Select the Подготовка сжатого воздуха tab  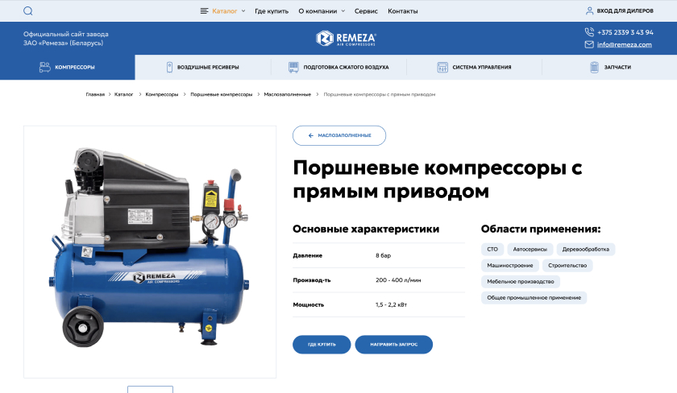338,67
